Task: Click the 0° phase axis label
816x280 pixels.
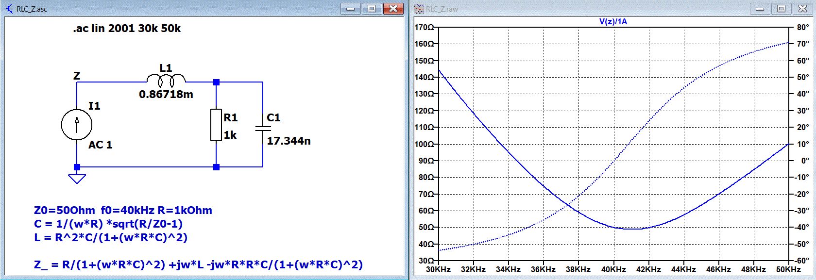Action: point(805,161)
